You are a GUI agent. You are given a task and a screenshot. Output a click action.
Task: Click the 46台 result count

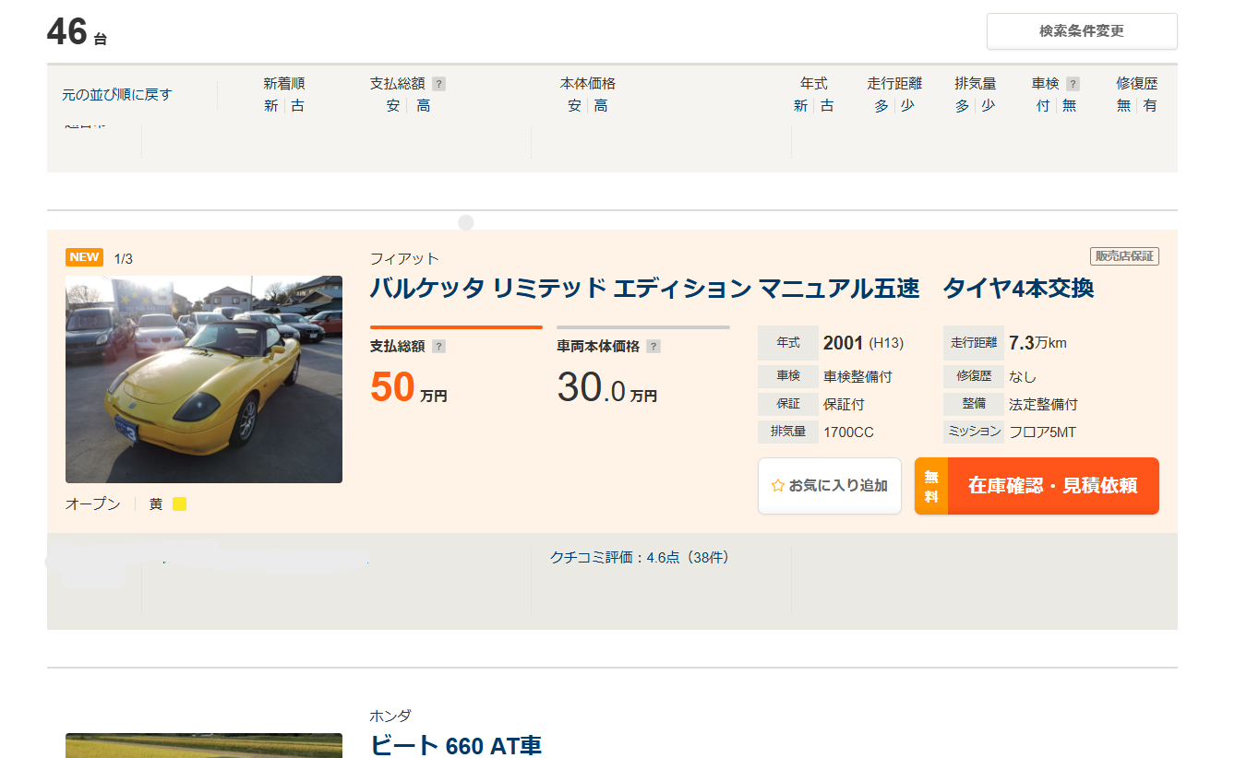click(77, 32)
